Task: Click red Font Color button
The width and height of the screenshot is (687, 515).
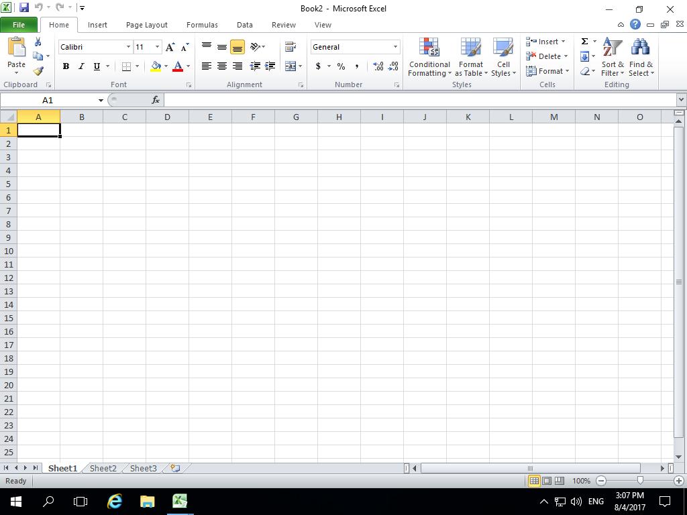Action: 178,66
